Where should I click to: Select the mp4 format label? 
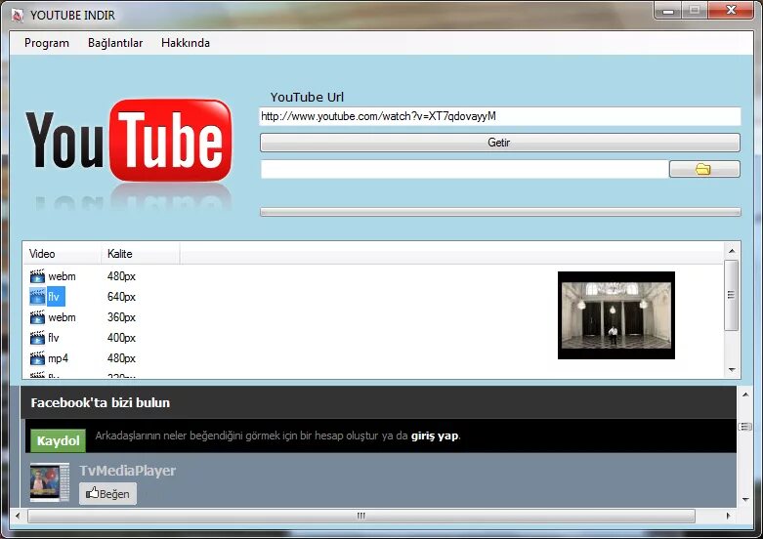click(58, 358)
